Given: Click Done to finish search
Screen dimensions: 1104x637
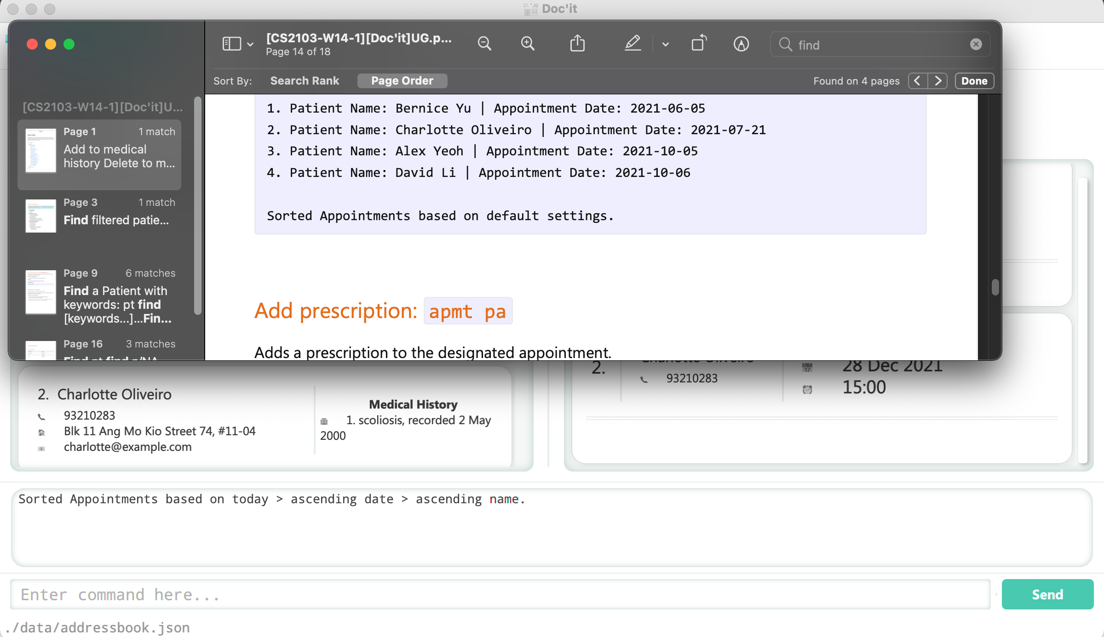Looking at the screenshot, I should pyautogui.click(x=974, y=81).
